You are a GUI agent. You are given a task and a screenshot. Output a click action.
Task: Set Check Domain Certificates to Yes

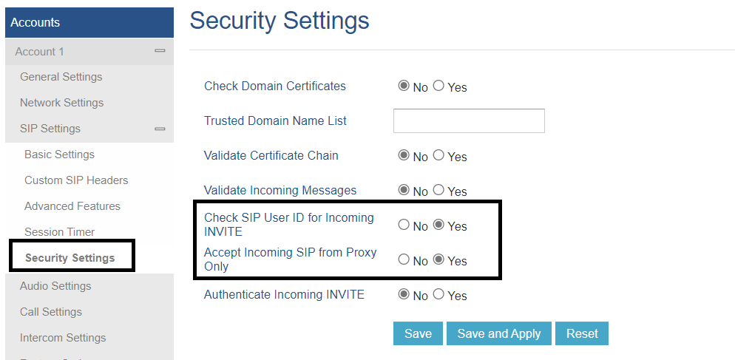(438, 86)
